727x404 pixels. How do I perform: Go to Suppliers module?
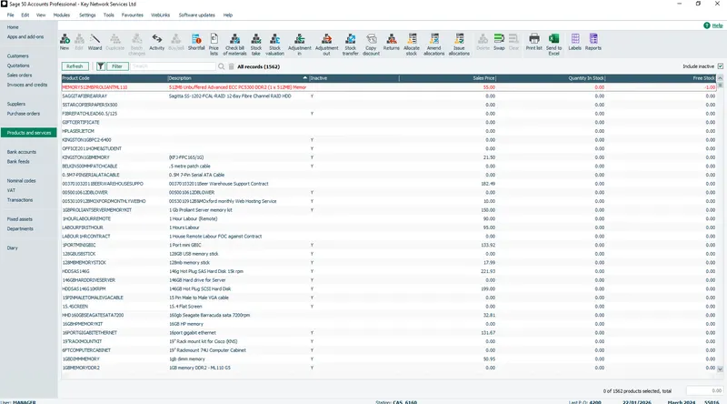[x=15, y=104]
